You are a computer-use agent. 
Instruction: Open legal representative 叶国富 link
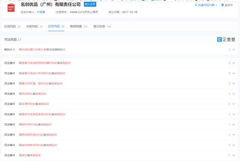(41, 12)
